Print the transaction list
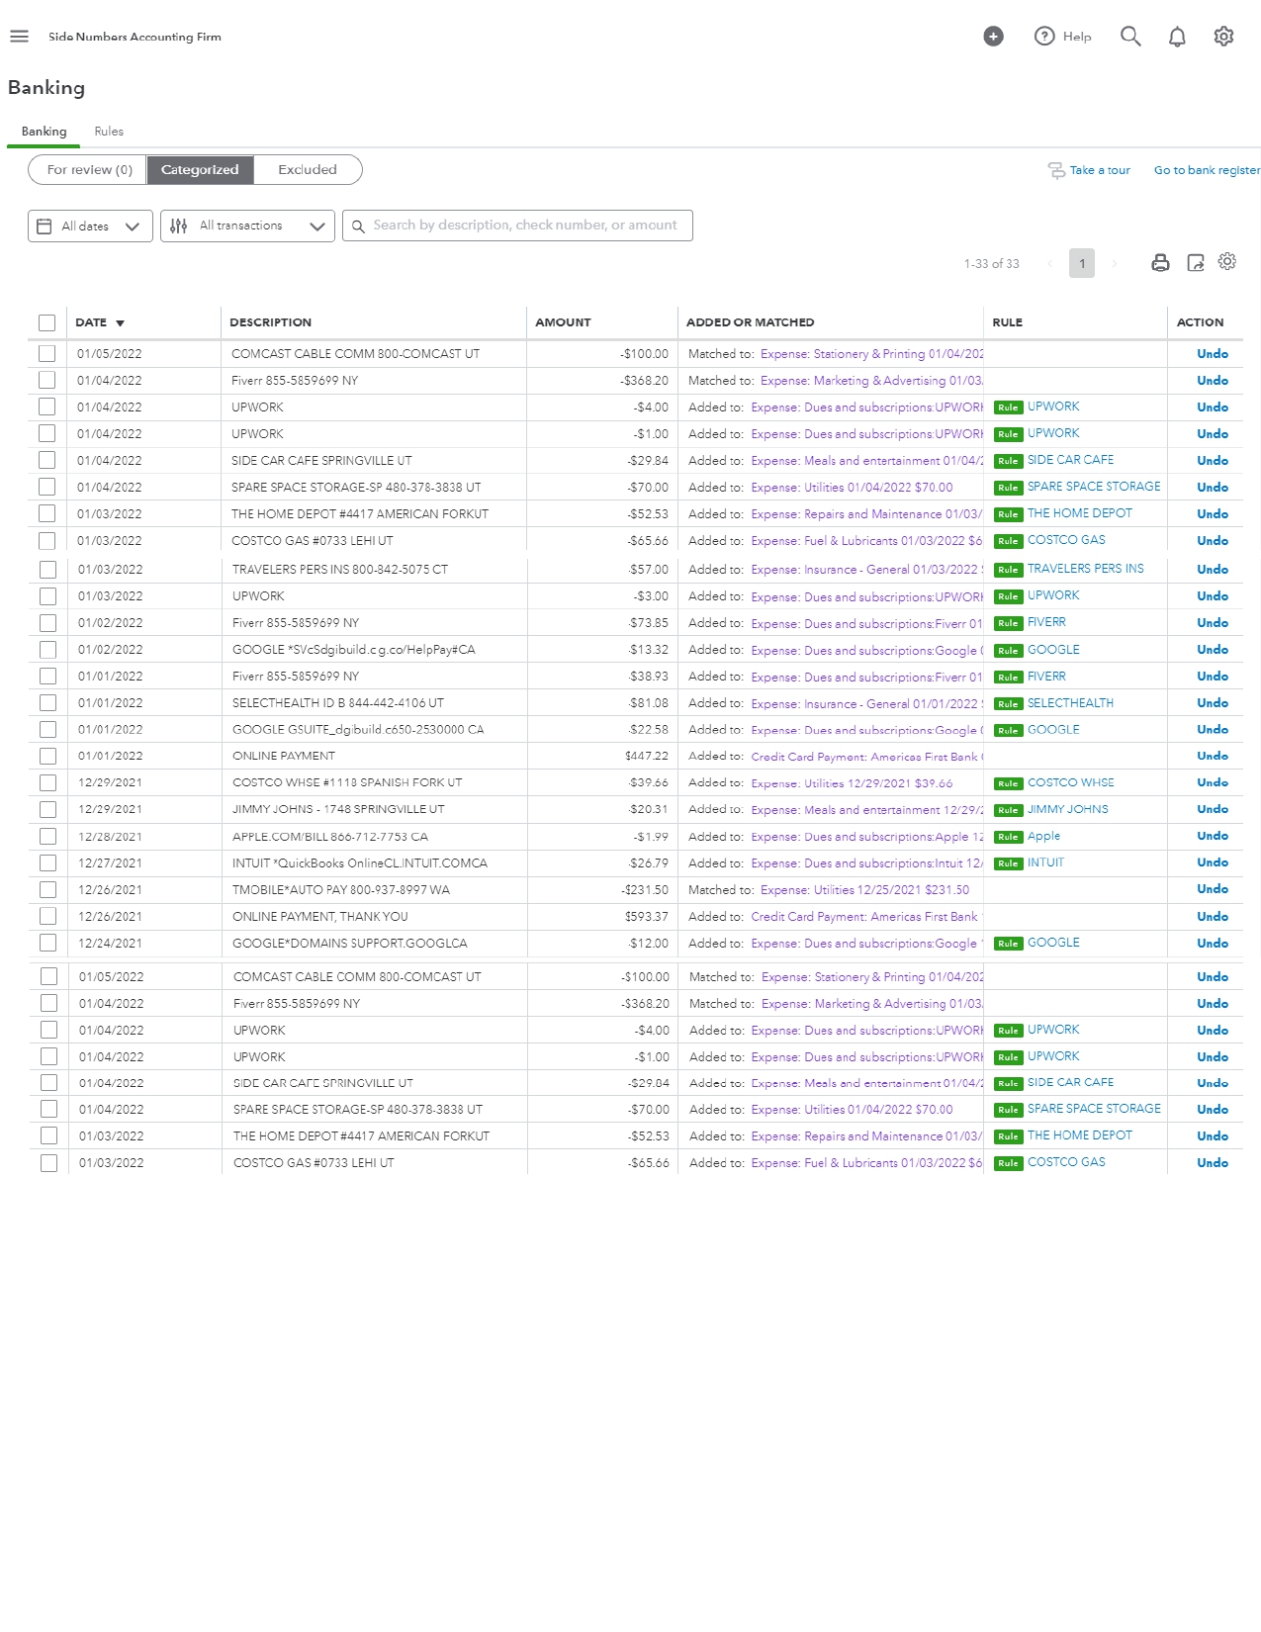Viewport: 1261px width, 1632px height. [x=1160, y=262]
